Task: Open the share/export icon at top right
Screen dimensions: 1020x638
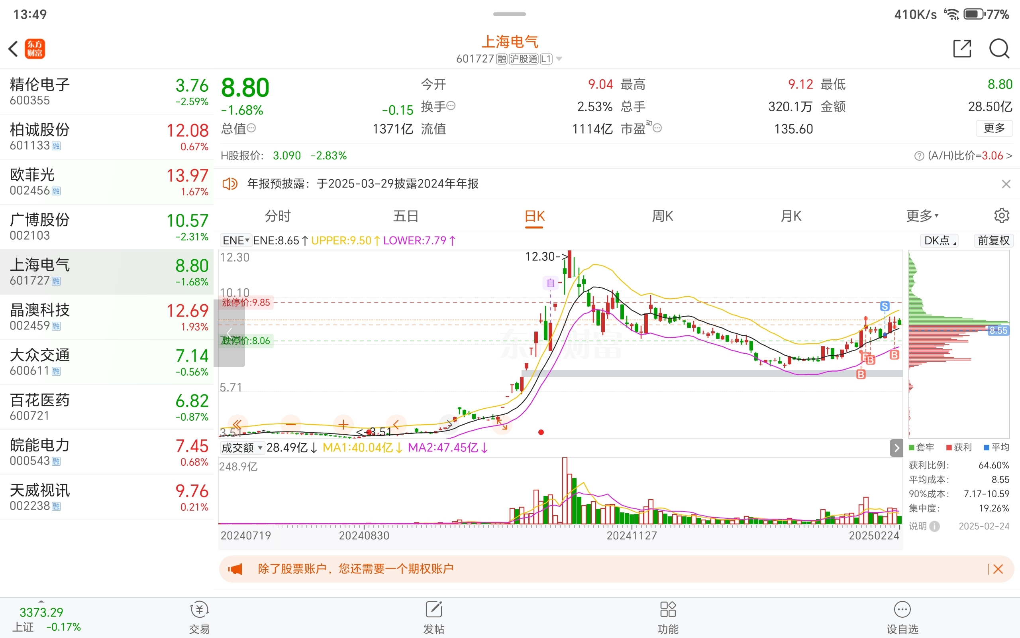Action: 962,49
